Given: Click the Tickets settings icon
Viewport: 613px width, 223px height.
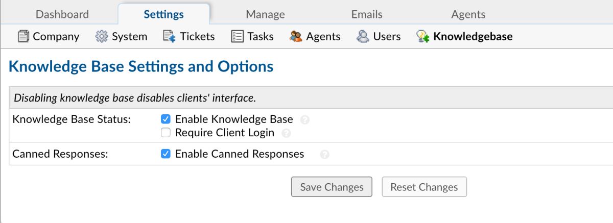Looking at the screenshot, I should pyautogui.click(x=170, y=36).
